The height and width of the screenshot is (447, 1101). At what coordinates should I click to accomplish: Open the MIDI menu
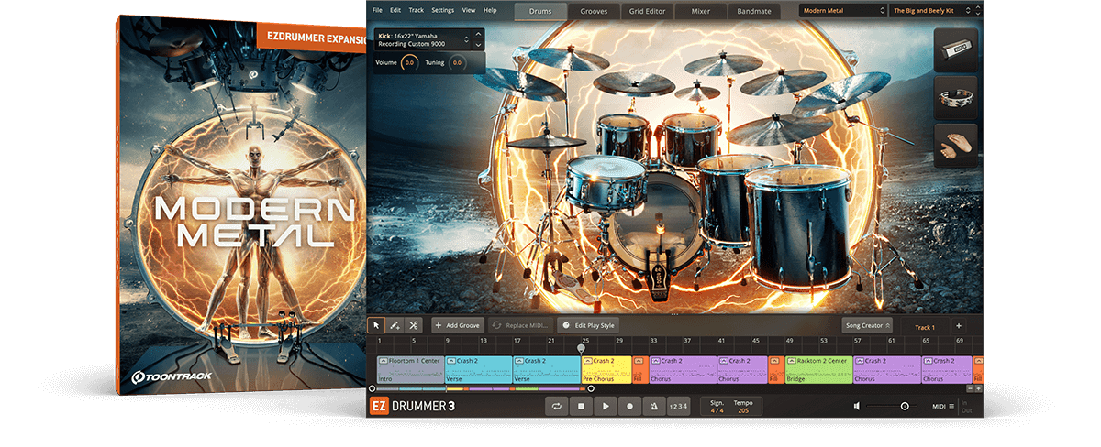pyautogui.click(x=943, y=407)
